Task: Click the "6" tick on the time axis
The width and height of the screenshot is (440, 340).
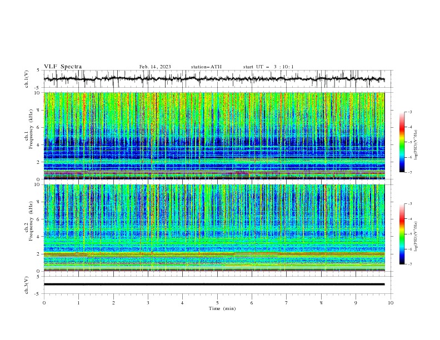Action: tap(252, 303)
